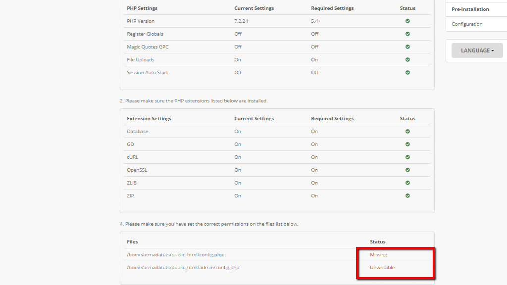Viewport: 507px width, 285px height.
Task: Click the cURL extension check icon
Action: [x=407, y=157]
